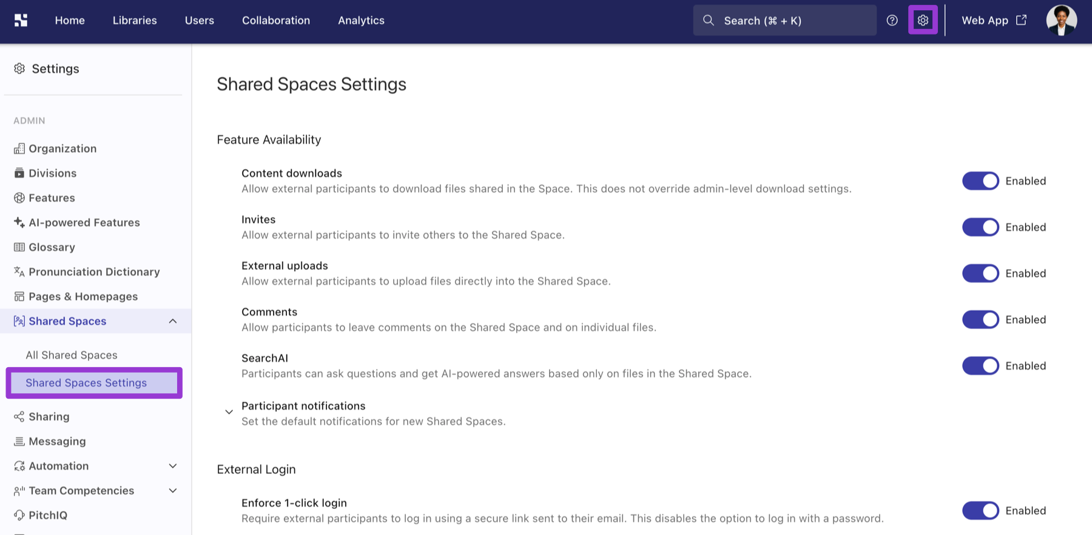Click the Messaging lines icon
Screen dimensions: 1092x535
[19, 441]
